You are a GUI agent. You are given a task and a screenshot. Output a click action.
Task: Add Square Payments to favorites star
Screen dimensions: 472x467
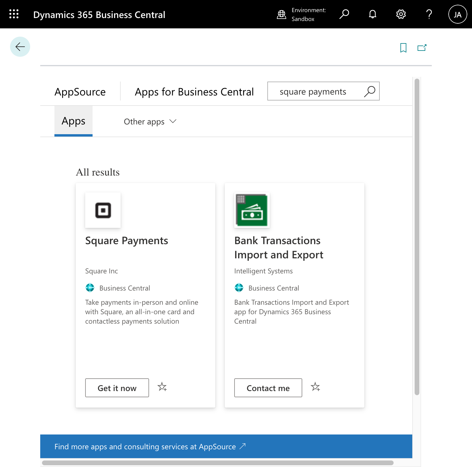point(162,387)
